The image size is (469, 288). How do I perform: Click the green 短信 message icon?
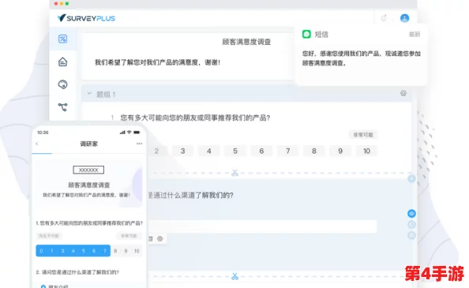pos(306,35)
